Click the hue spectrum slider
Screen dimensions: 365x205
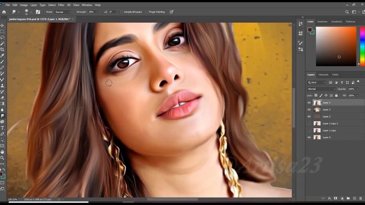[363, 46]
